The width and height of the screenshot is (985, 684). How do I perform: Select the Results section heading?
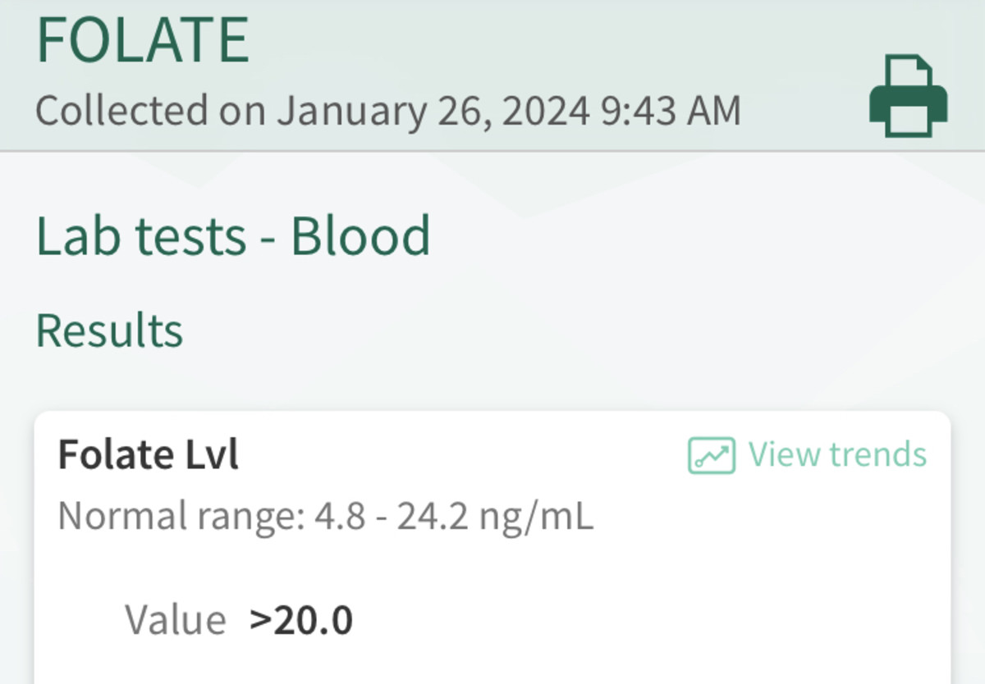pyautogui.click(x=109, y=330)
